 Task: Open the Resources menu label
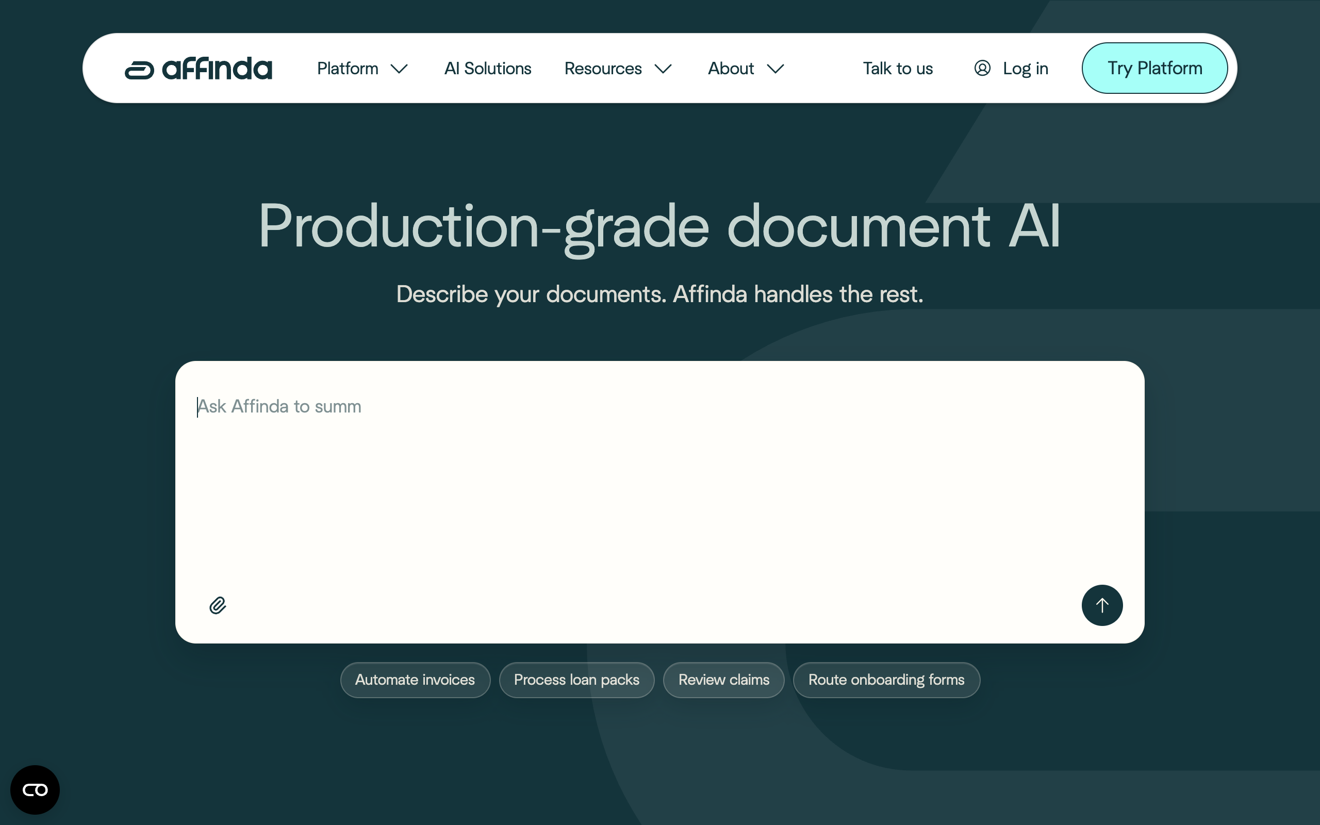coord(603,68)
